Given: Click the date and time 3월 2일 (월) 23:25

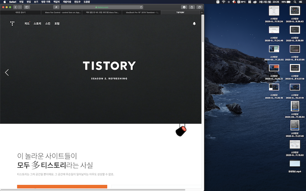Looking at the screenshot, I should click(269, 2).
